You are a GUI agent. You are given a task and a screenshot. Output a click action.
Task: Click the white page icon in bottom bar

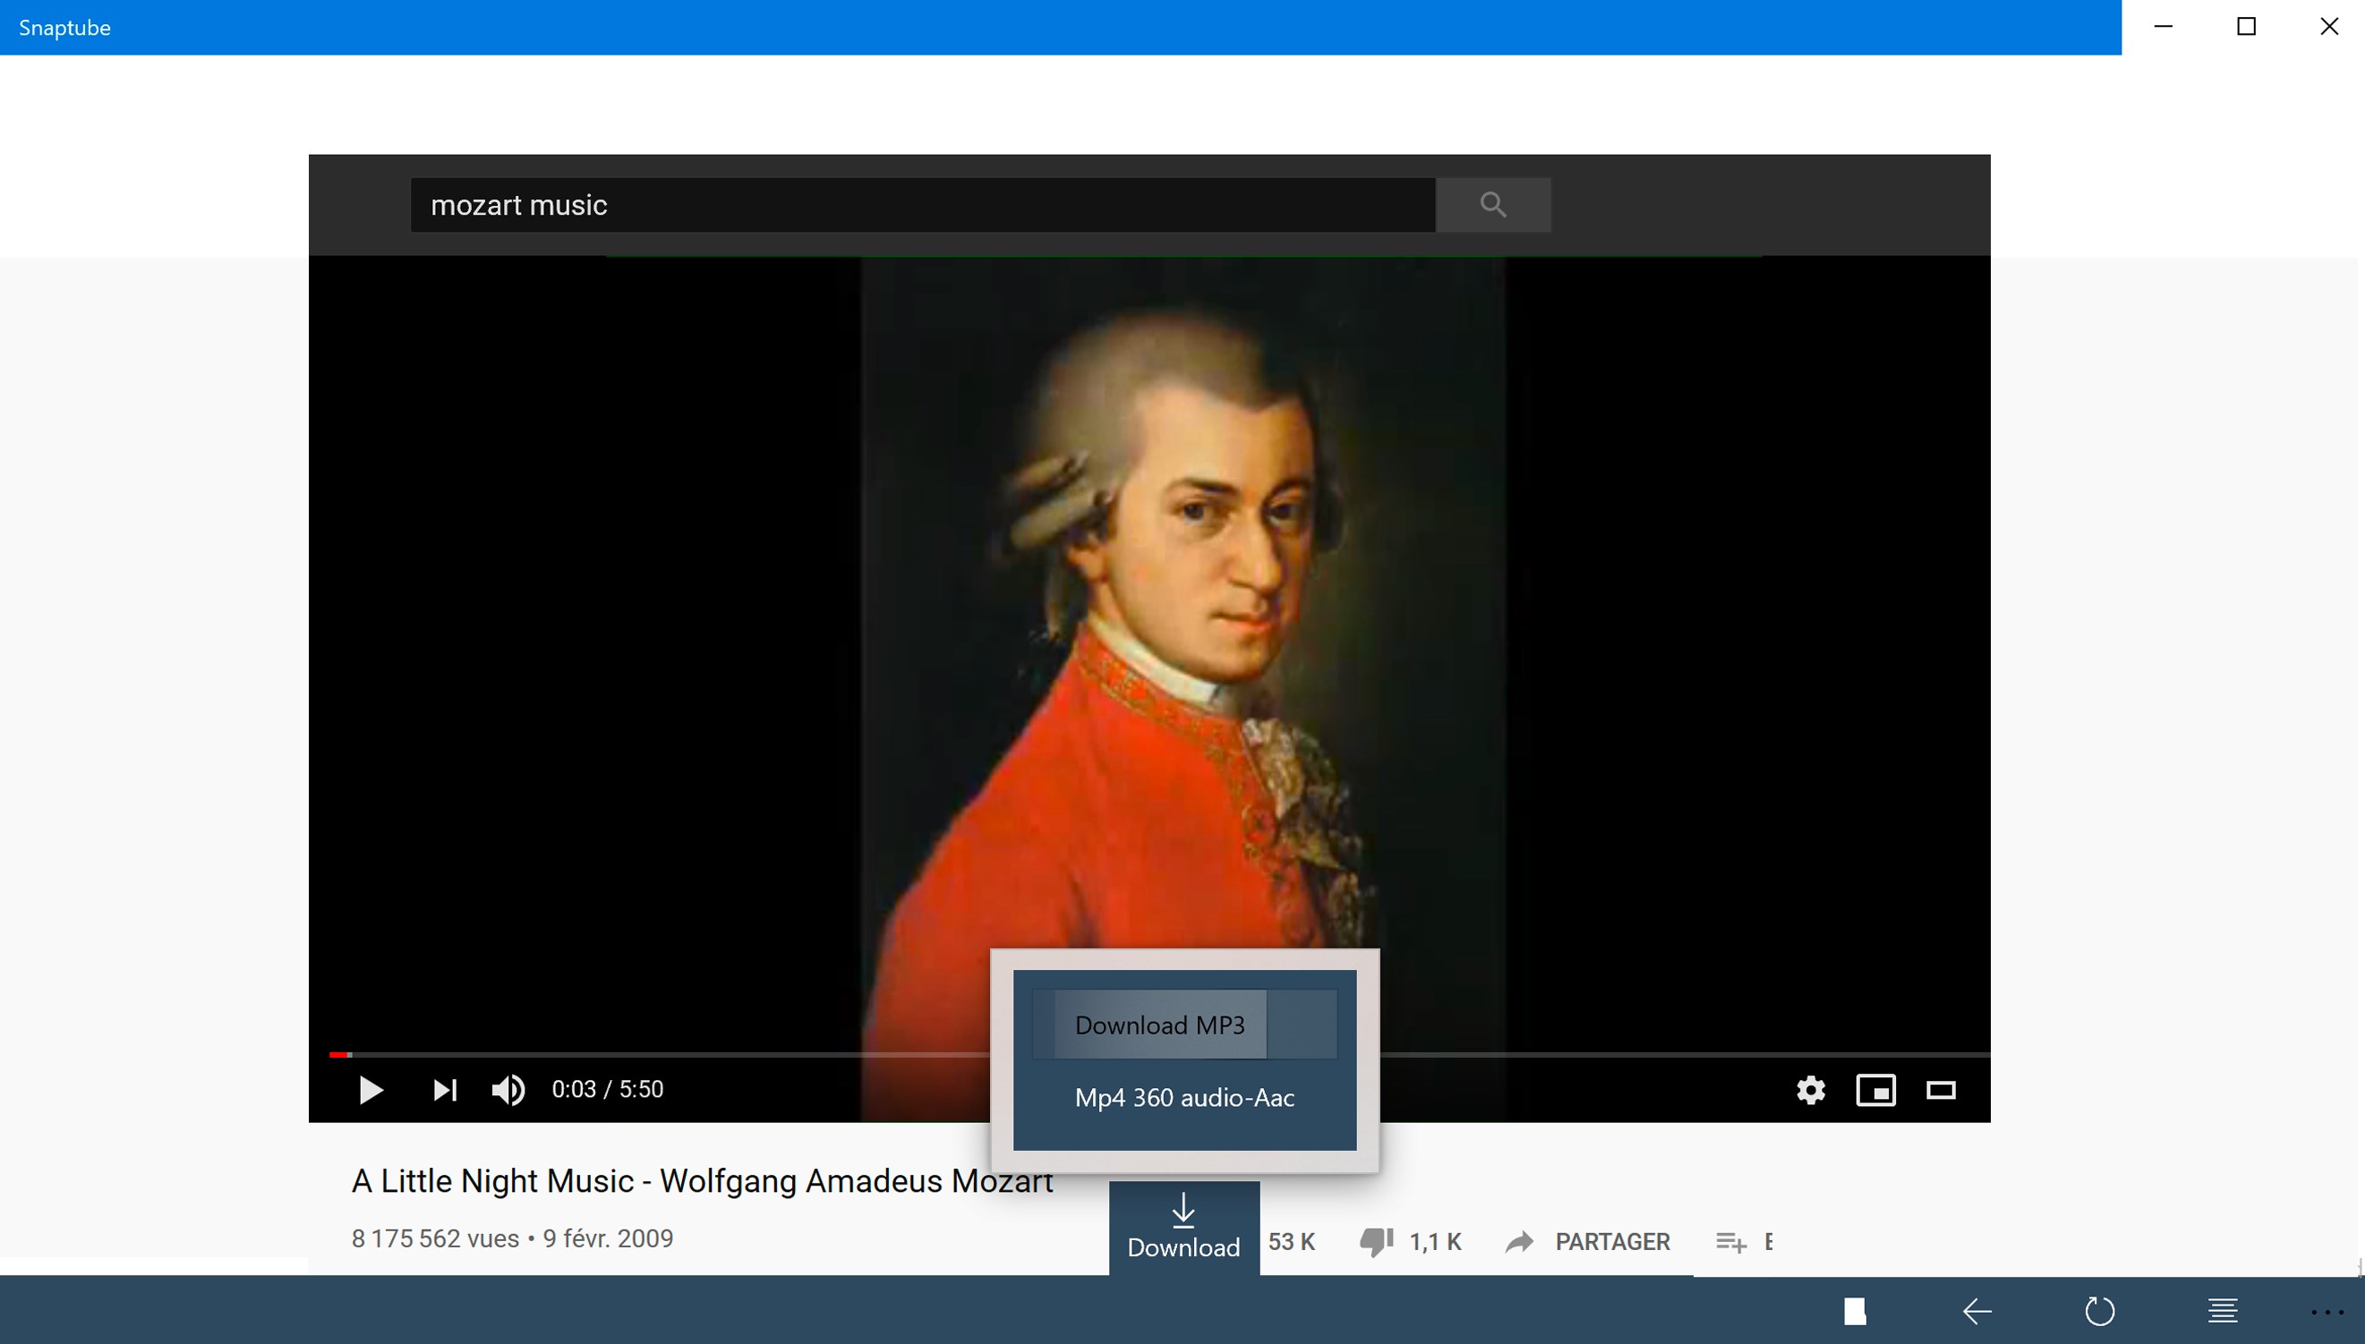click(1855, 1311)
